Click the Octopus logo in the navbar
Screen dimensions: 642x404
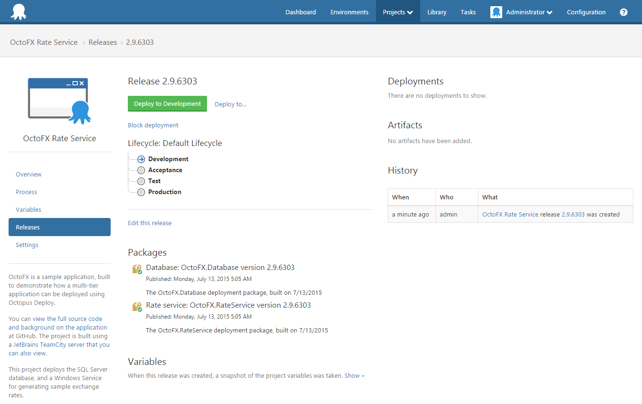tap(19, 11)
